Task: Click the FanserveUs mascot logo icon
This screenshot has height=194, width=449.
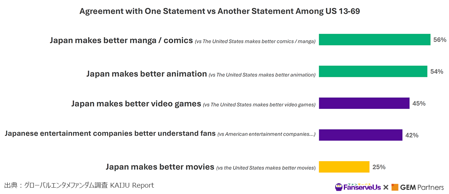Action: 339,187
